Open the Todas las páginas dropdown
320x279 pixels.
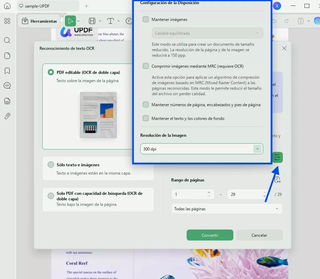[227, 209]
